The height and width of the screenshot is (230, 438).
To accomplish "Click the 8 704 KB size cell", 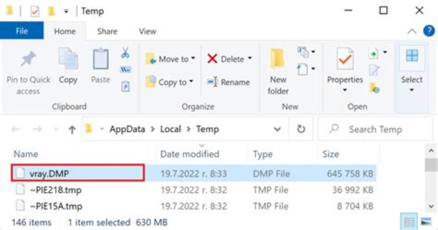I will coord(355,206).
